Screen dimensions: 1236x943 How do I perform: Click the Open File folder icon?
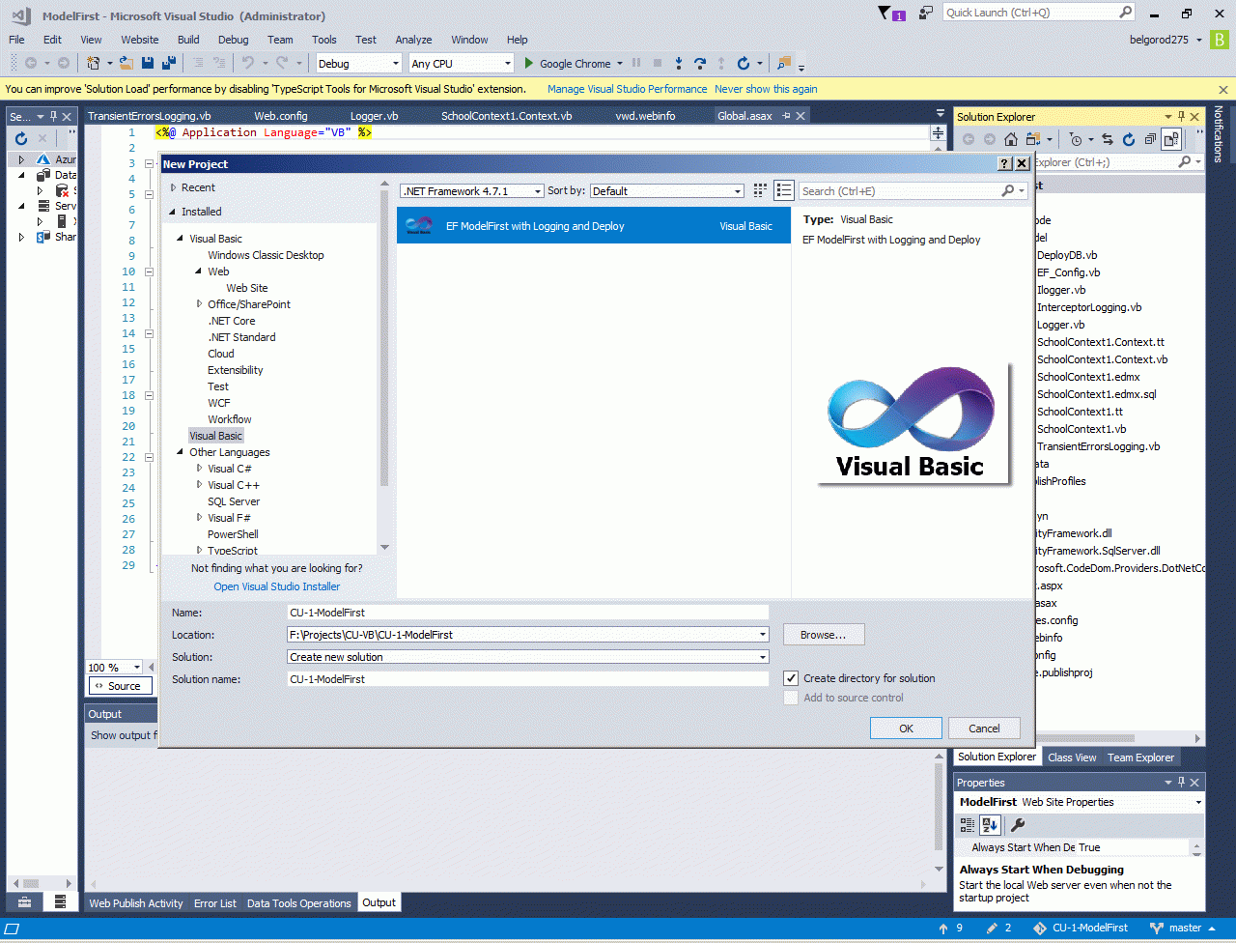pyautogui.click(x=126, y=64)
